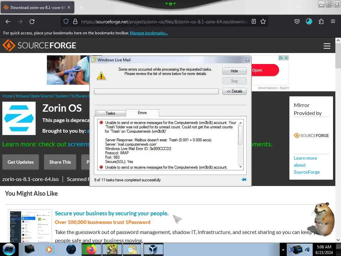Click the address bar URL field
This screenshot has height=256, width=341.
coord(164,22)
